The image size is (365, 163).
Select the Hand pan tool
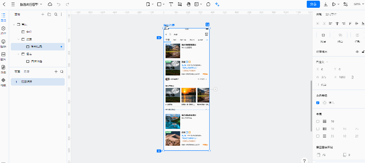pyautogui.click(x=188, y=4)
